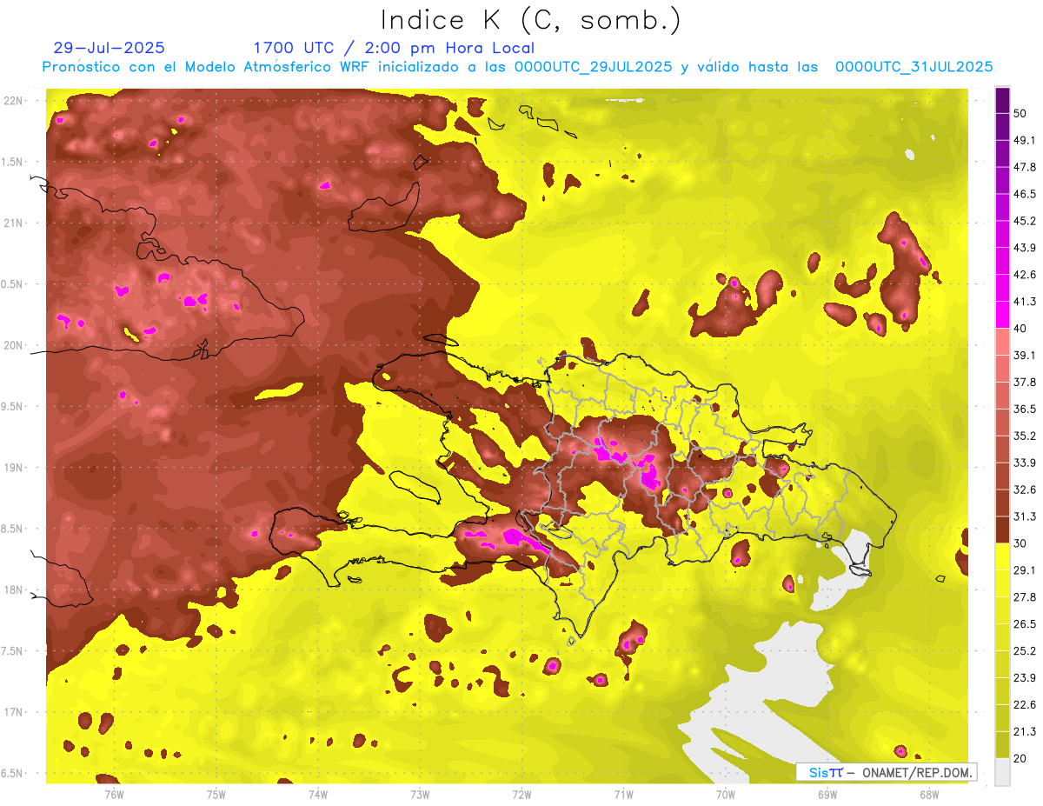This screenshot has height=806, width=1043.
Task: Click the color bar value "31.3"
Action: (1025, 516)
